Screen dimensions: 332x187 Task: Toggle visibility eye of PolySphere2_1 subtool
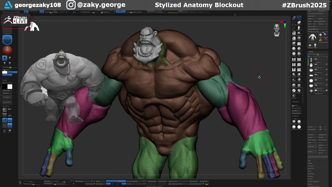[x=327, y=75]
